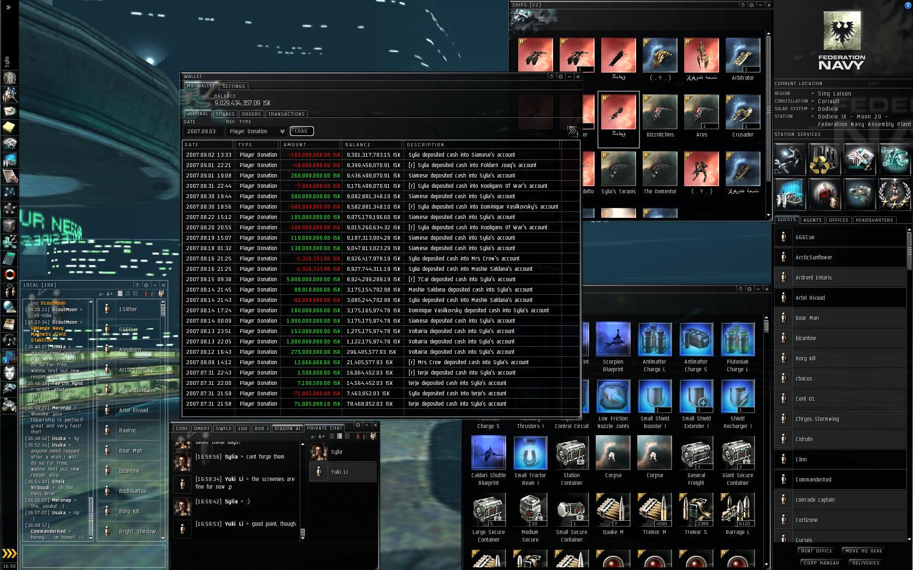Switch to the DIAGON AL chat tab
The height and width of the screenshot is (570, 913).
pos(288,429)
